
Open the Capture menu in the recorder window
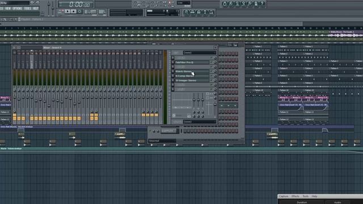pos(284,196)
